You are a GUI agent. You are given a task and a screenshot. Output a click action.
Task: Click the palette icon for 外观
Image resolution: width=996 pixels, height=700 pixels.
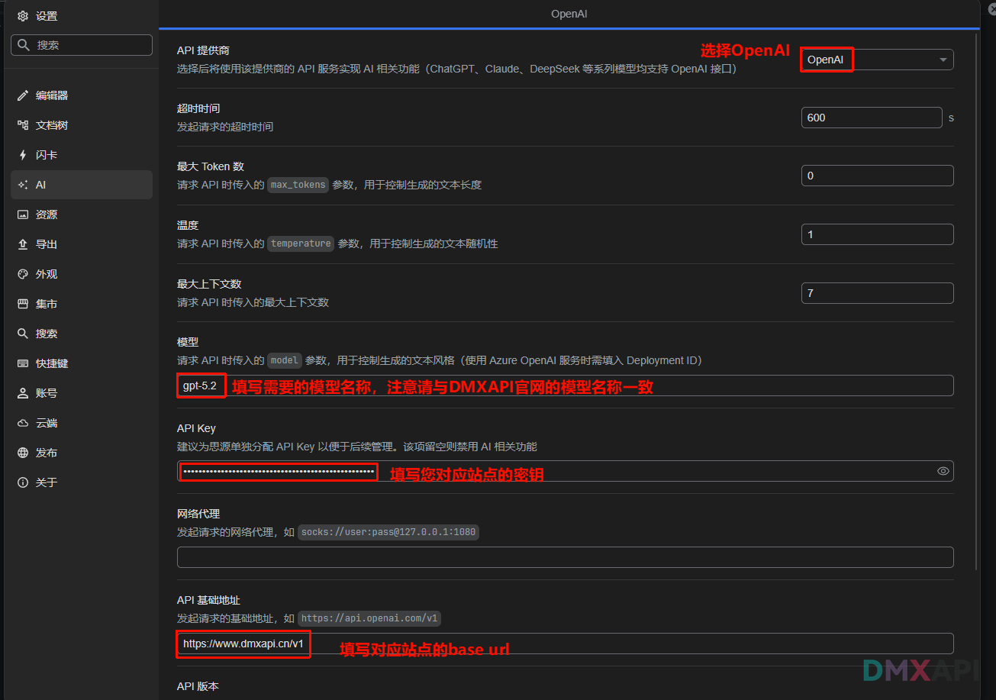tap(23, 274)
